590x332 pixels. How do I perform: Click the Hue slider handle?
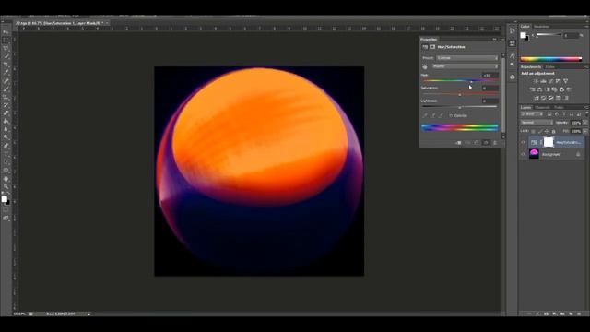(472, 82)
